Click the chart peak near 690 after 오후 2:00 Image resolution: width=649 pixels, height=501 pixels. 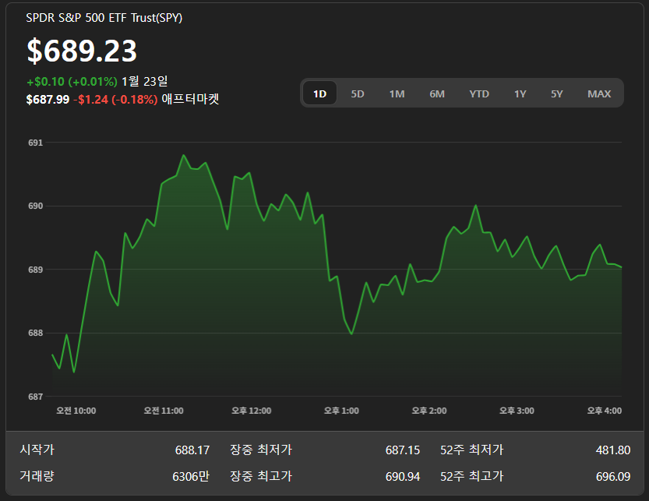coord(476,206)
